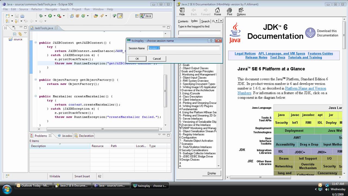Click the Search flashlight icon
Screen dimensions: 348x196
click(102, 16)
